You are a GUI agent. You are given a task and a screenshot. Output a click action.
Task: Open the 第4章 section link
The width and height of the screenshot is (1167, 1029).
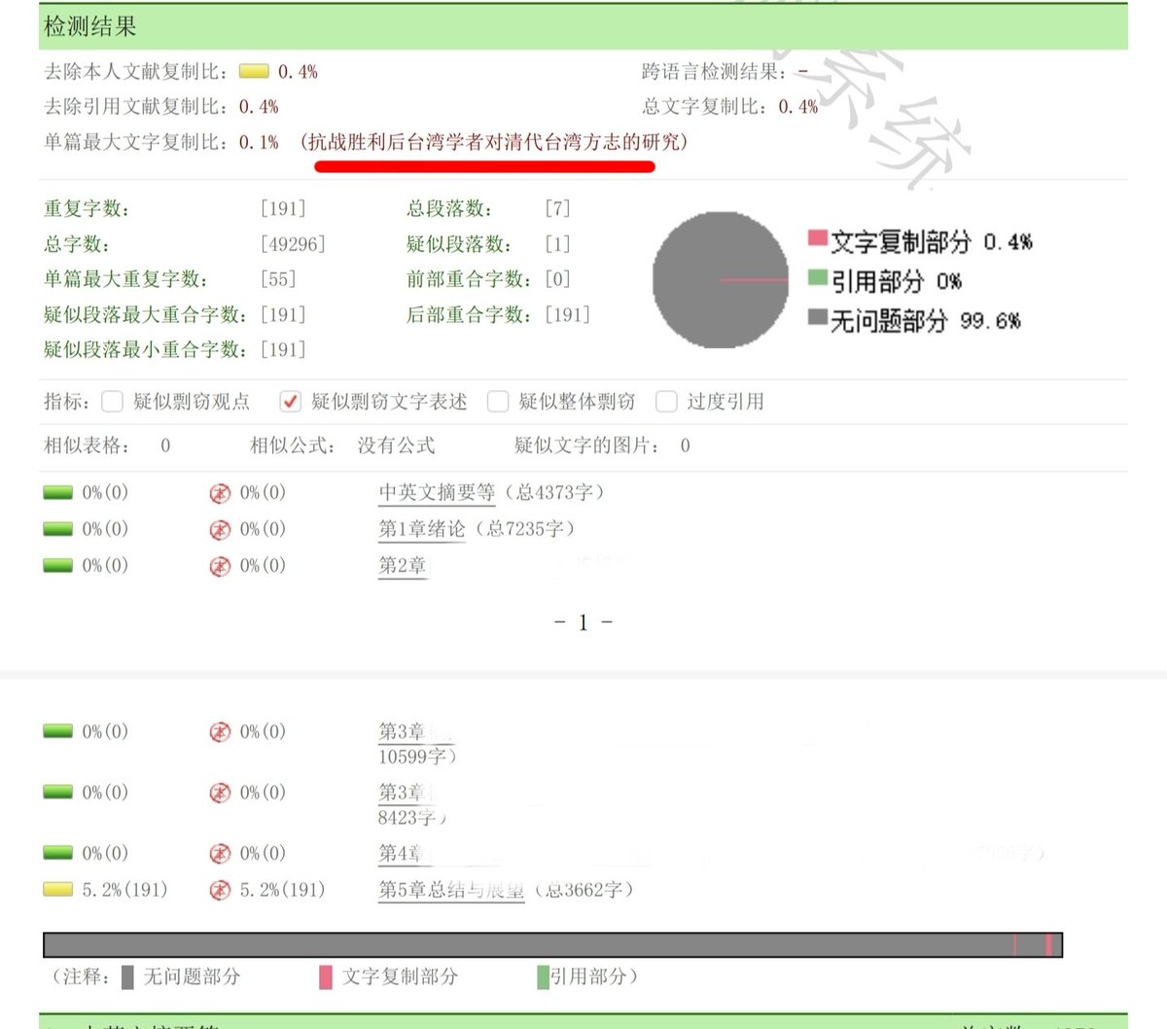coord(403,854)
